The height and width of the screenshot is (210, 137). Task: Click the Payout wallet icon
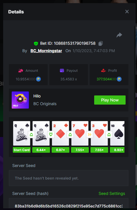coord(62,70)
